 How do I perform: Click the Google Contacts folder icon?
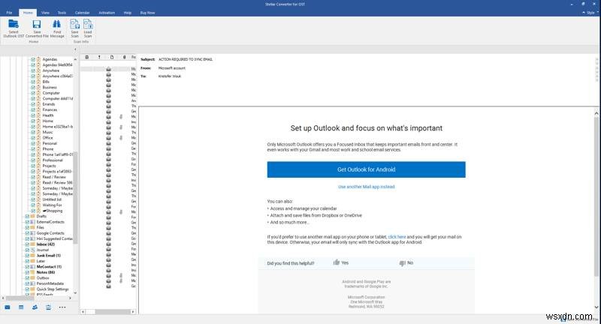[x=32, y=233]
